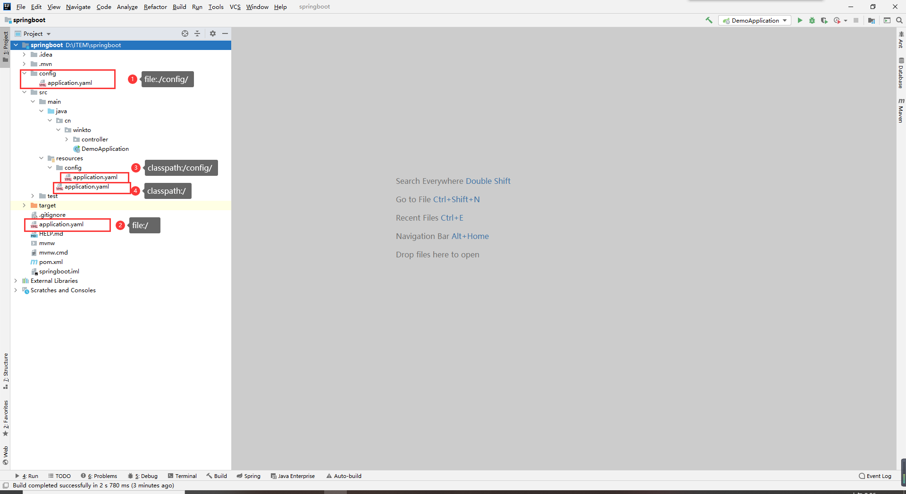
Task: Open the Refactor menu
Action: coord(155,7)
